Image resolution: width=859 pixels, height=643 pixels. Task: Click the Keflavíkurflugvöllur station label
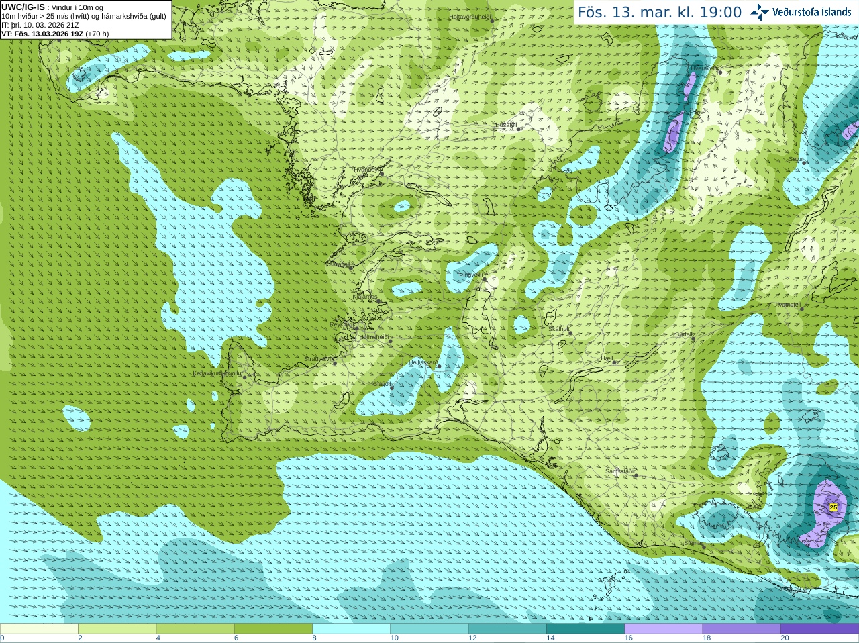[x=218, y=373]
